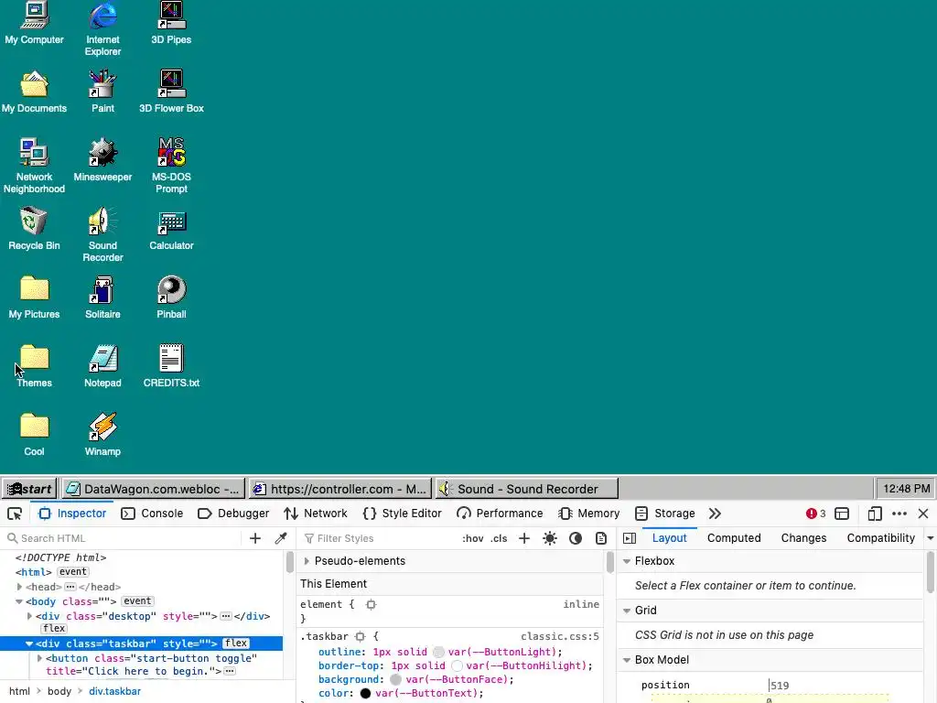
Task: Pick the eyedropper color grabber icon
Action: pyautogui.click(x=281, y=538)
